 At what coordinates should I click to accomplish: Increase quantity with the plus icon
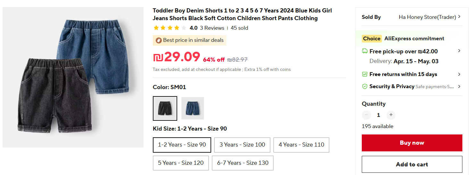pos(391,115)
